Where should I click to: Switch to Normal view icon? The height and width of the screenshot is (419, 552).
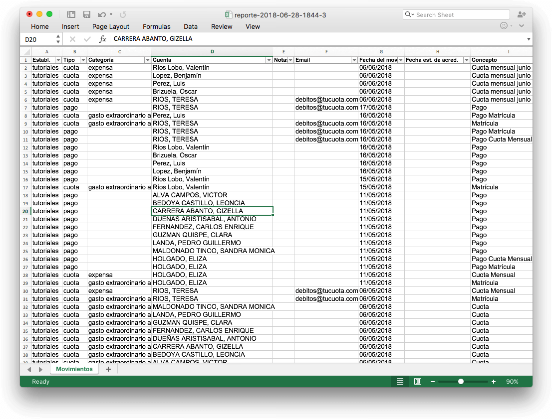click(400, 382)
